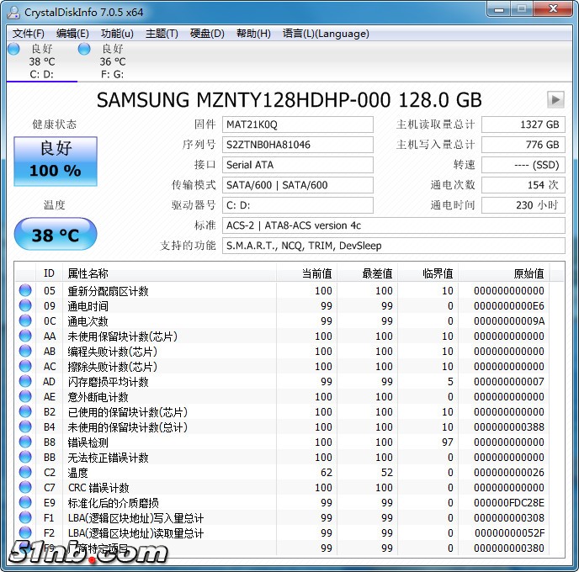Viewport: 579px width, 572px height.
Task: Click the 原始值 column header
Action: pyautogui.click(x=529, y=273)
